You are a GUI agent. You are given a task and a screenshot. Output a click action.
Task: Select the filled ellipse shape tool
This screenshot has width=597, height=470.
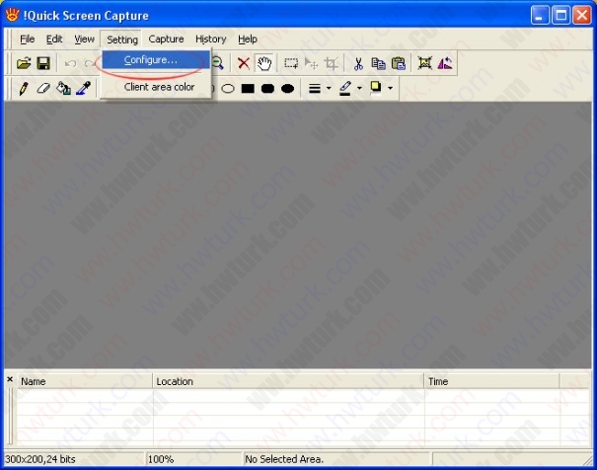pyautogui.click(x=287, y=89)
